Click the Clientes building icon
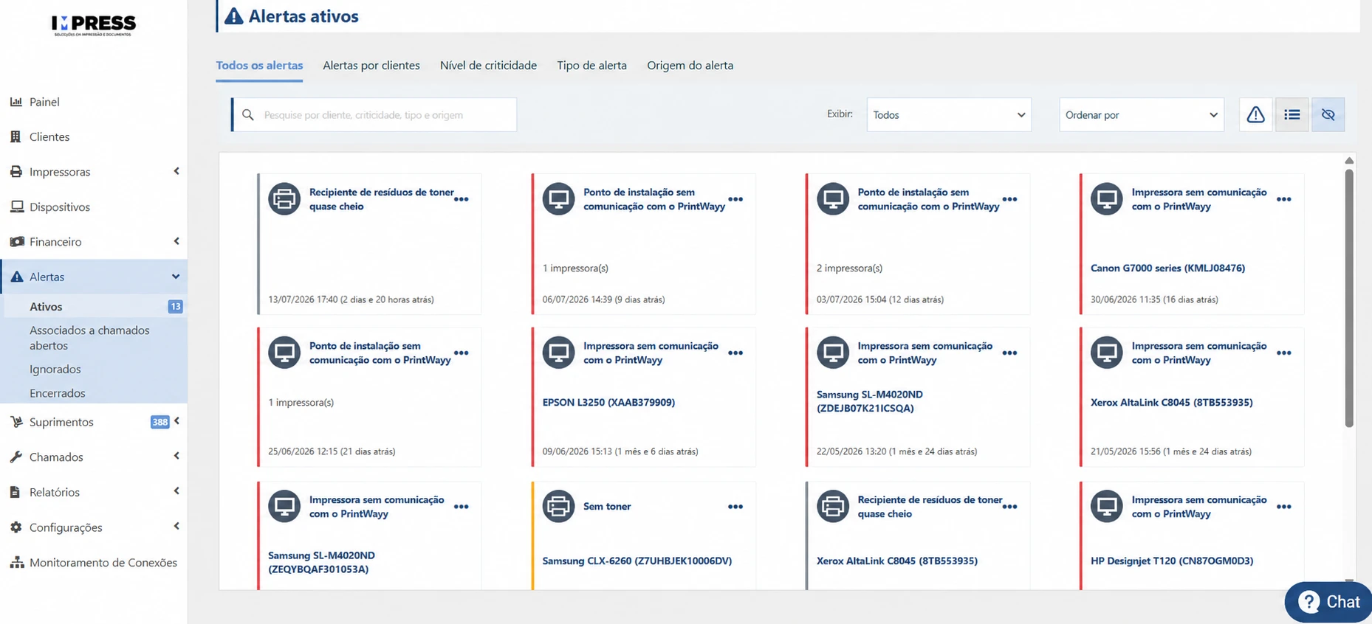The image size is (1372, 624). pos(16,136)
